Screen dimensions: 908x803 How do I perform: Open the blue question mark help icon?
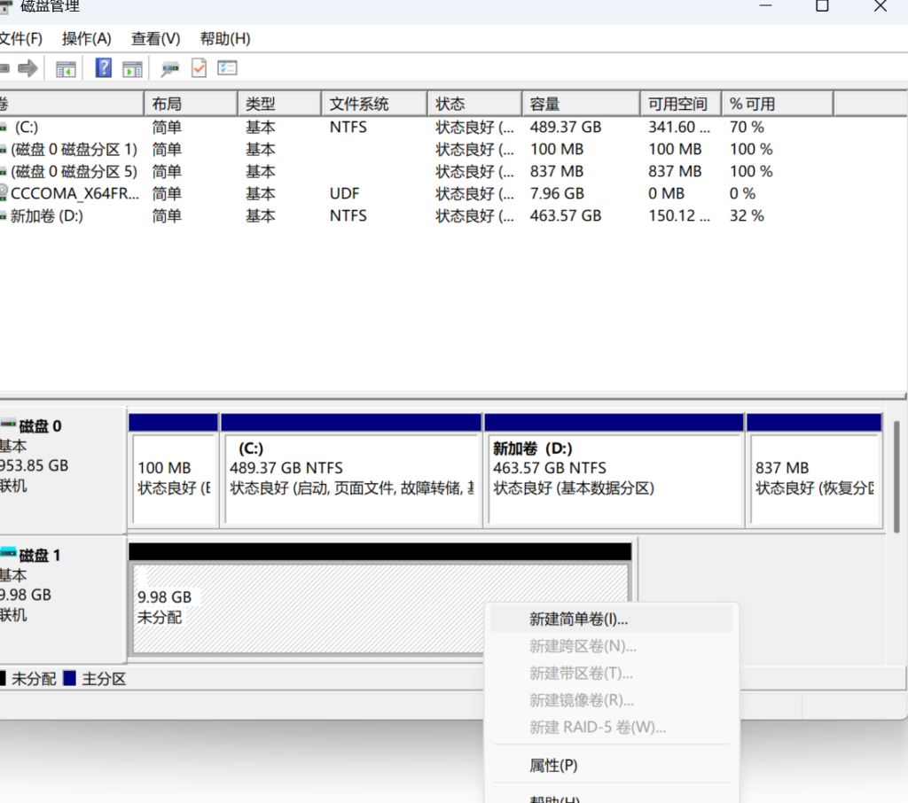(104, 68)
